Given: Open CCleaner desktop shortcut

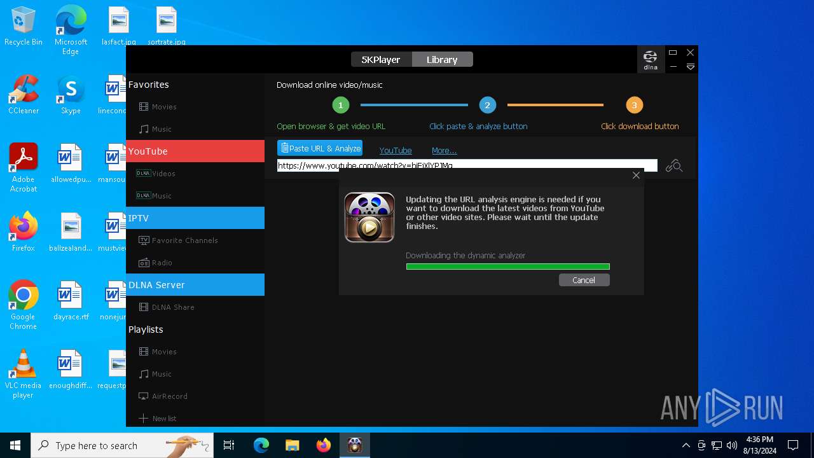Looking at the screenshot, I should coord(24,95).
